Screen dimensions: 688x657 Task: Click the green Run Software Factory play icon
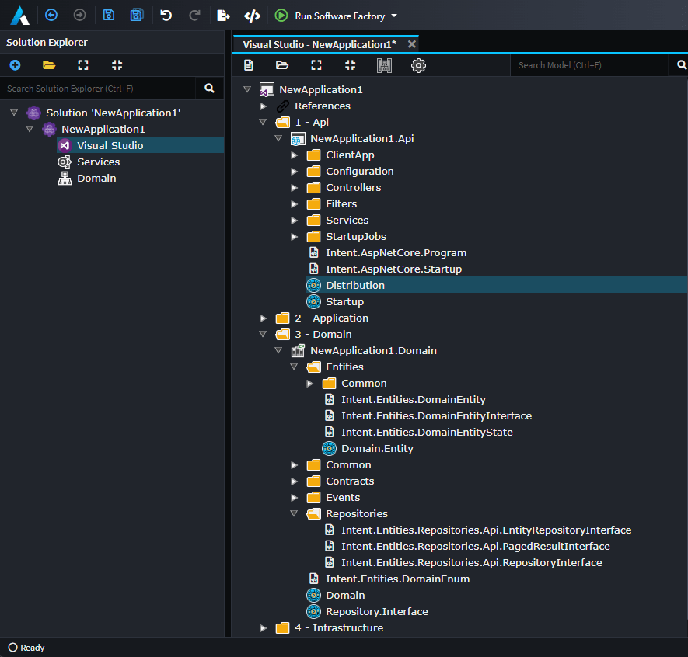pyautogui.click(x=281, y=16)
